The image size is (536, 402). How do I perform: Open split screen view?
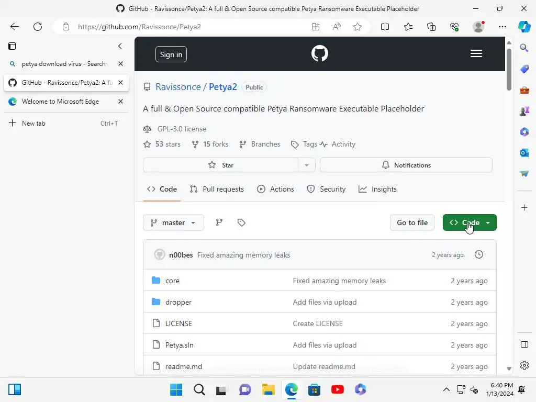[x=385, y=27]
